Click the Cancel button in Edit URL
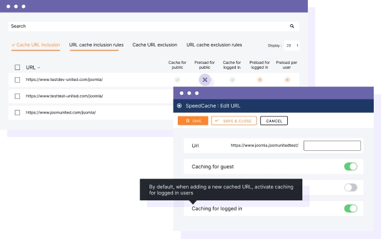 pyautogui.click(x=274, y=121)
